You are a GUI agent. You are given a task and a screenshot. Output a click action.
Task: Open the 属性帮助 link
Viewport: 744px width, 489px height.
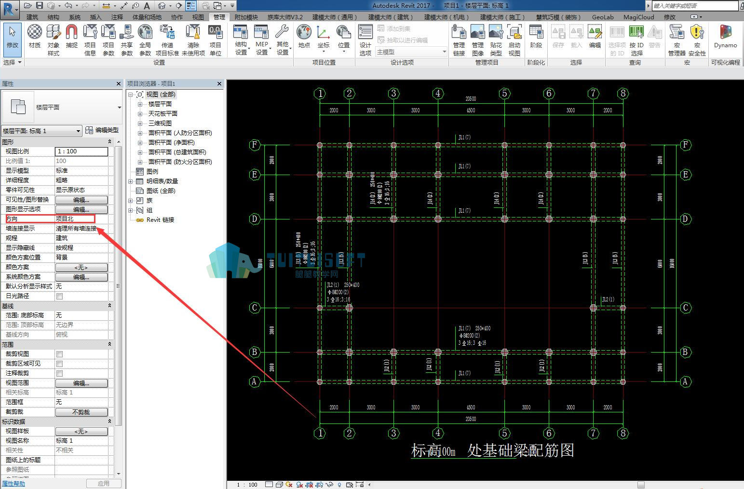(14, 483)
